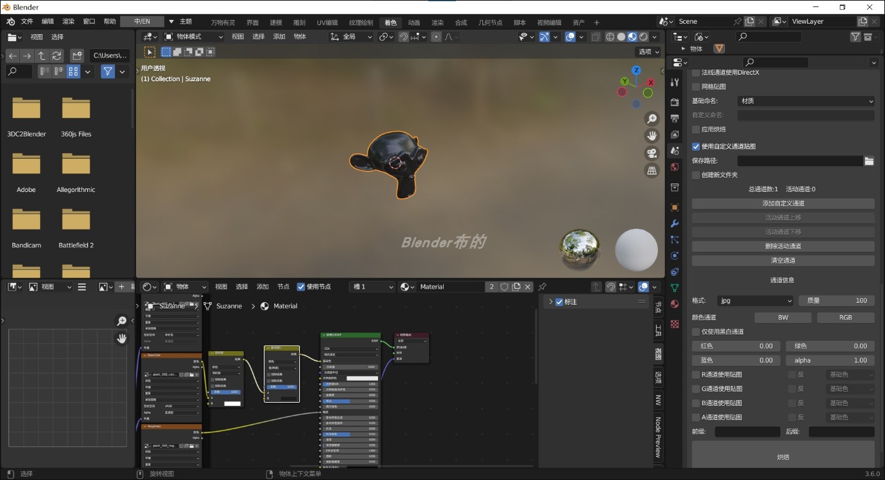Click pin icon in node editor header

(542, 287)
